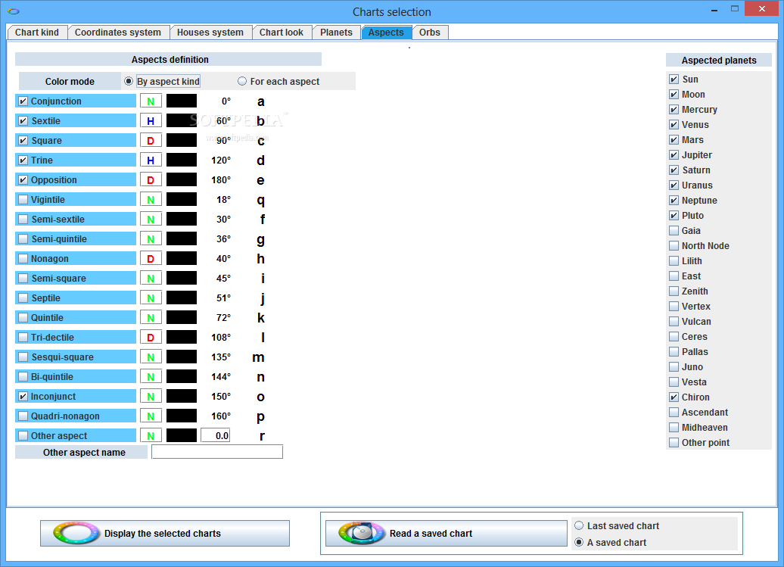Screen dimensions: 784x567
Task: Switch to the Planets tab
Action: click(x=336, y=32)
